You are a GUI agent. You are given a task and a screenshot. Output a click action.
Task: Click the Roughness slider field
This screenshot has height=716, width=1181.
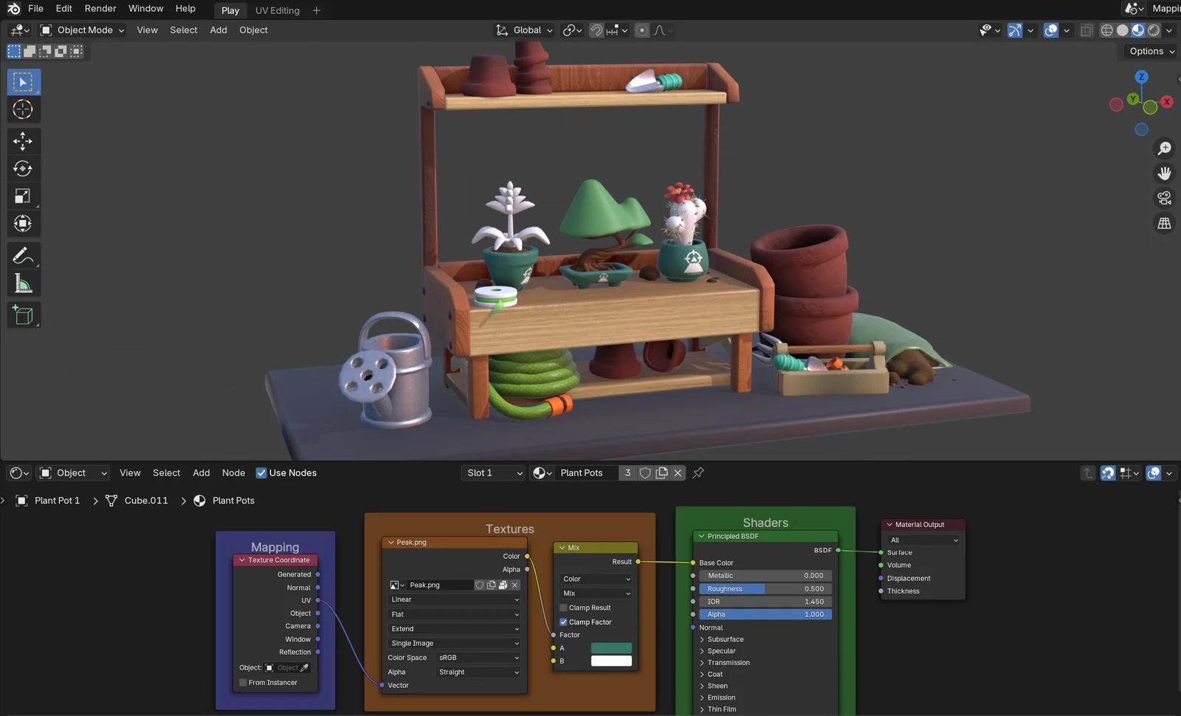(765, 589)
